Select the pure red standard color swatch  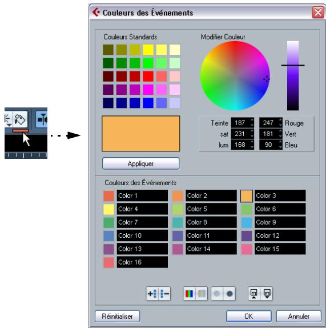click(x=148, y=76)
